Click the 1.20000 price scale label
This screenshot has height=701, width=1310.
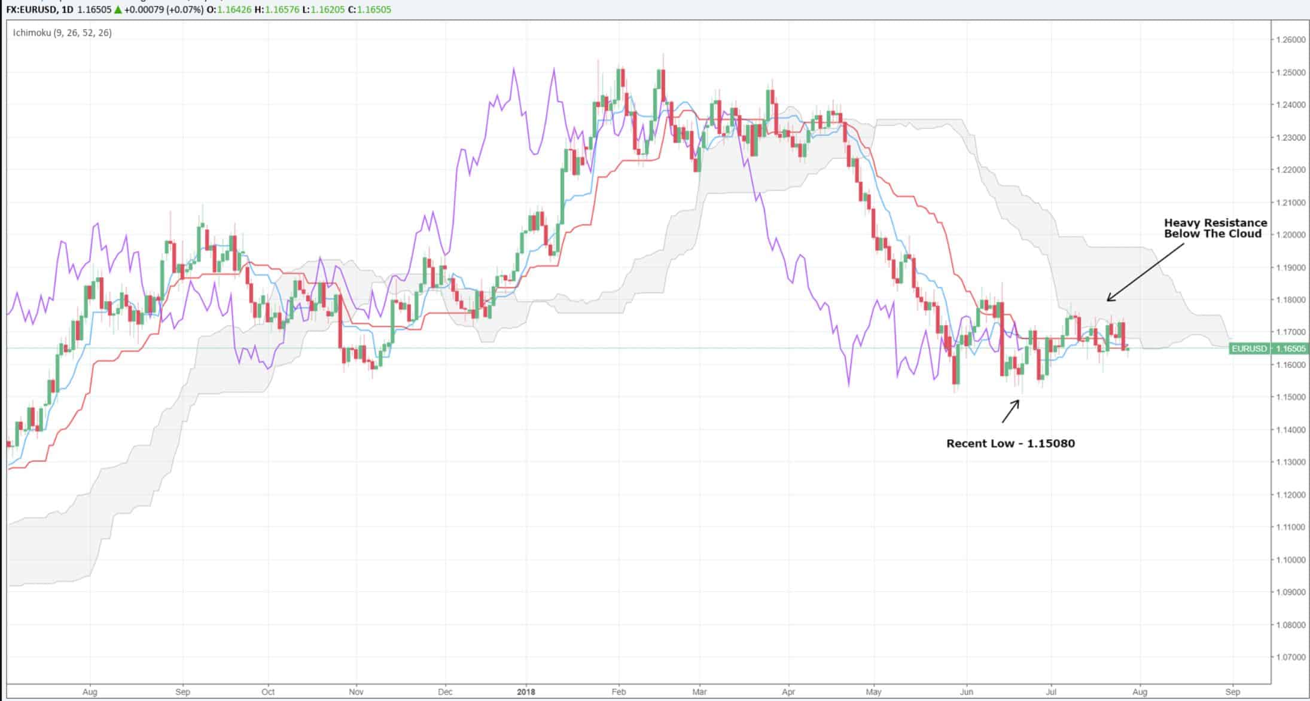[x=1290, y=235]
